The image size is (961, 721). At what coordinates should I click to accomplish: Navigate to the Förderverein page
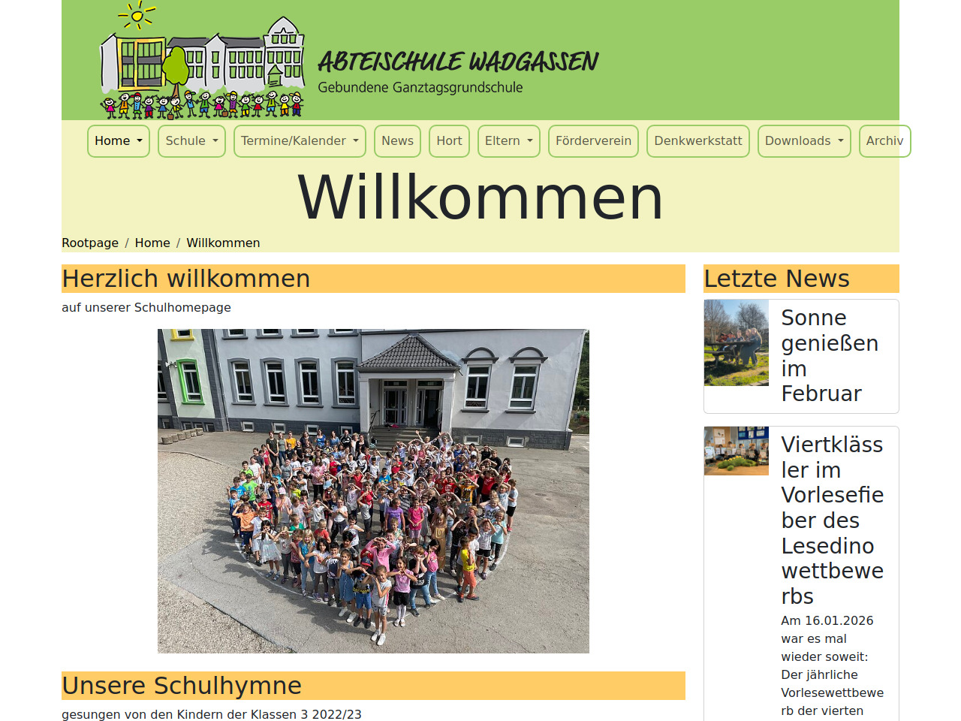click(x=593, y=141)
